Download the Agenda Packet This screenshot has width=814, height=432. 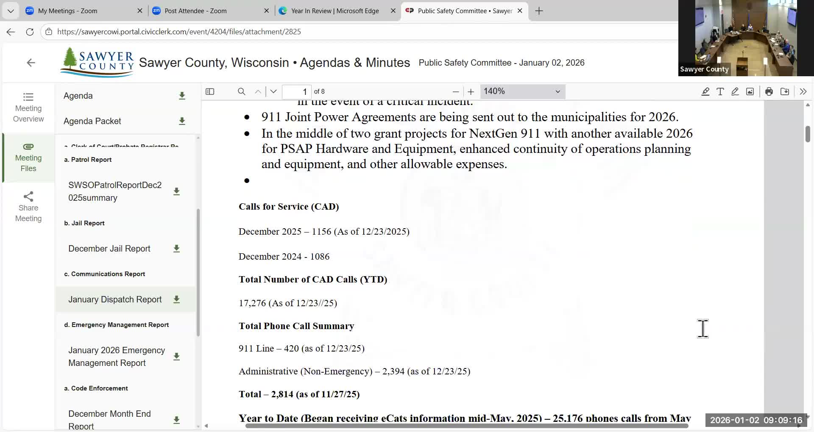click(182, 121)
